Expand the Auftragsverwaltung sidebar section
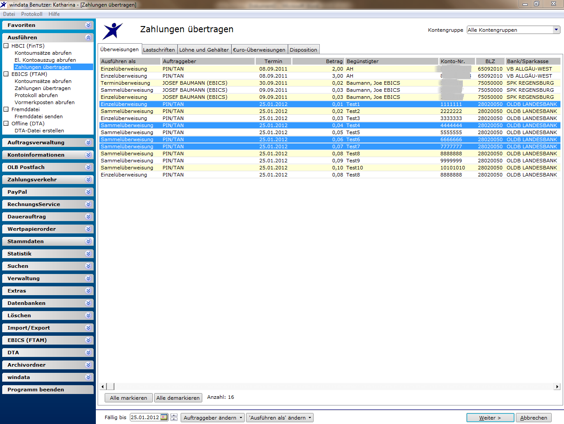 48,143
